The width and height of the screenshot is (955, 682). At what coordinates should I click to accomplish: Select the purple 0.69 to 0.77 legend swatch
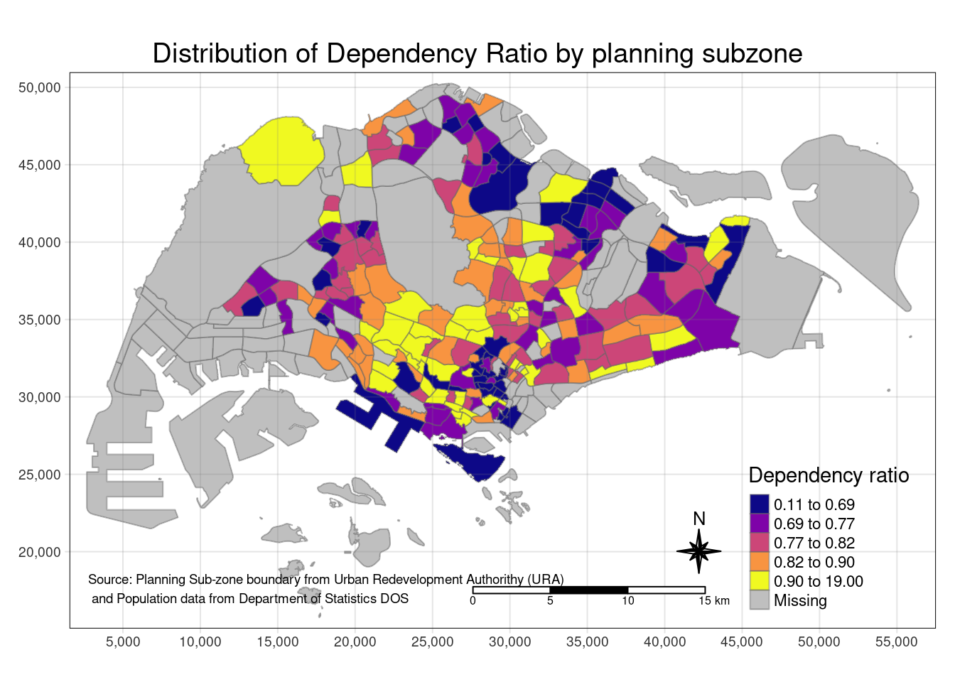click(x=760, y=524)
